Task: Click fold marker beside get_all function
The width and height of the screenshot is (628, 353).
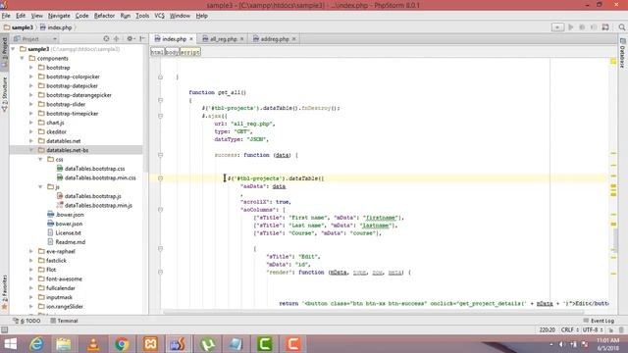Action: coord(161,100)
